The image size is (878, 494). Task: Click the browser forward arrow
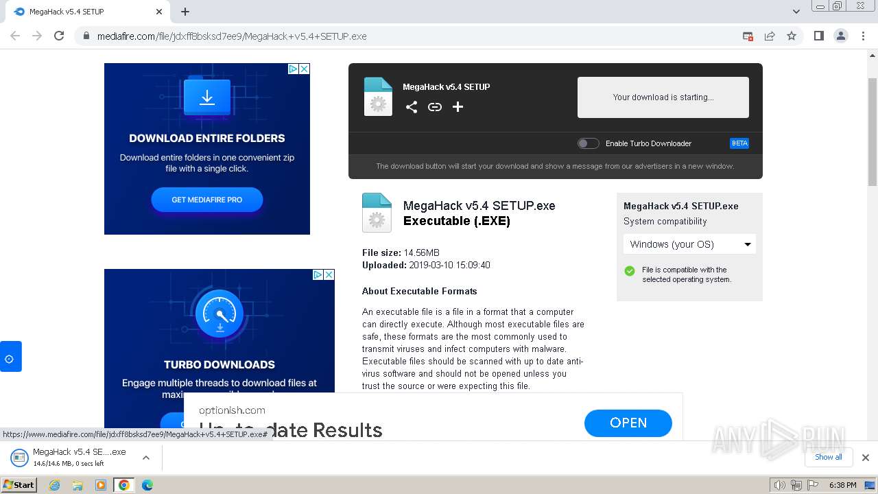[37, 36]
